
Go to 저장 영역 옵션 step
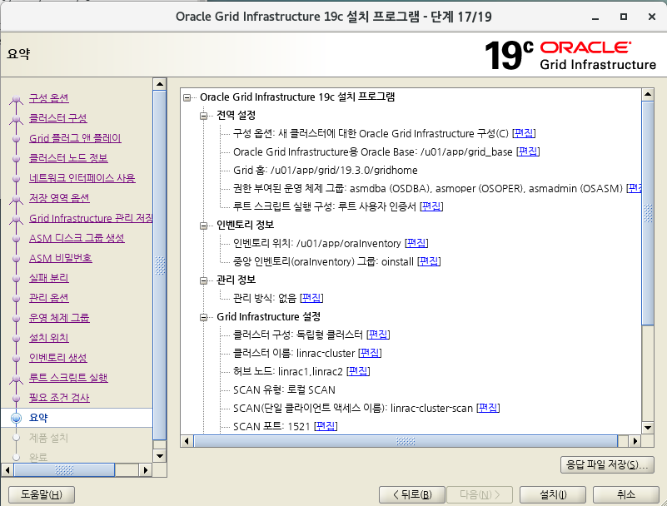[59, 198]
